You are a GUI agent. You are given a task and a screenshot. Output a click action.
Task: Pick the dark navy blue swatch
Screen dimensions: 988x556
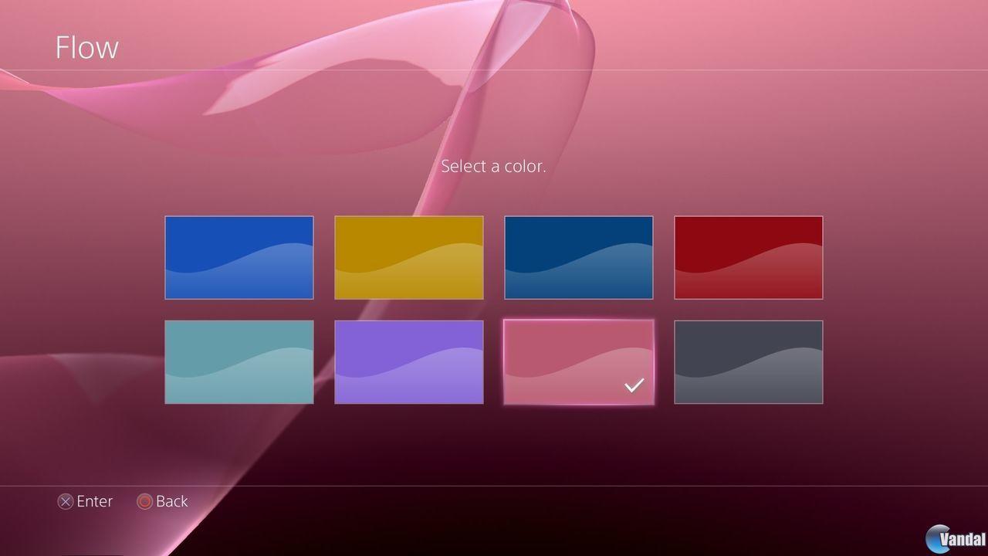tap(579, 257)
